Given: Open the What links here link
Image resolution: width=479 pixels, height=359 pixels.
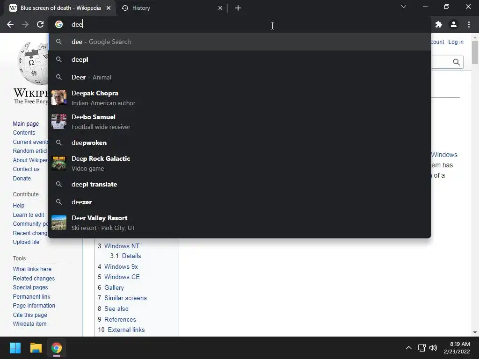Looking at the screenshot, I should [32, 269].
